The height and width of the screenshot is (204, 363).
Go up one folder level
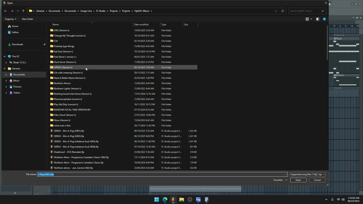coord(23,11)
